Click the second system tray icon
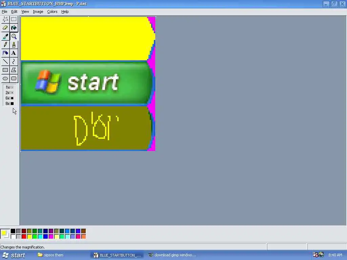 click(321, 255)
